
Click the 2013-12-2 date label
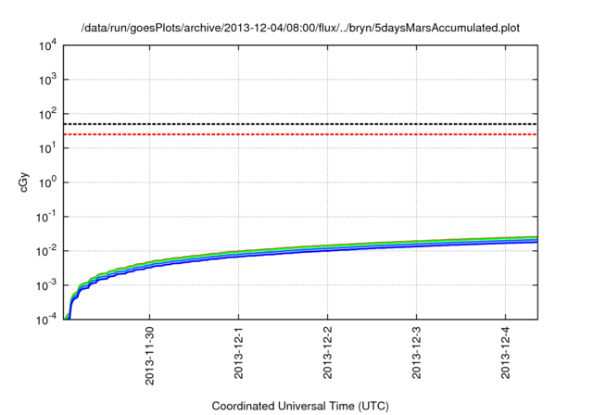327,353
